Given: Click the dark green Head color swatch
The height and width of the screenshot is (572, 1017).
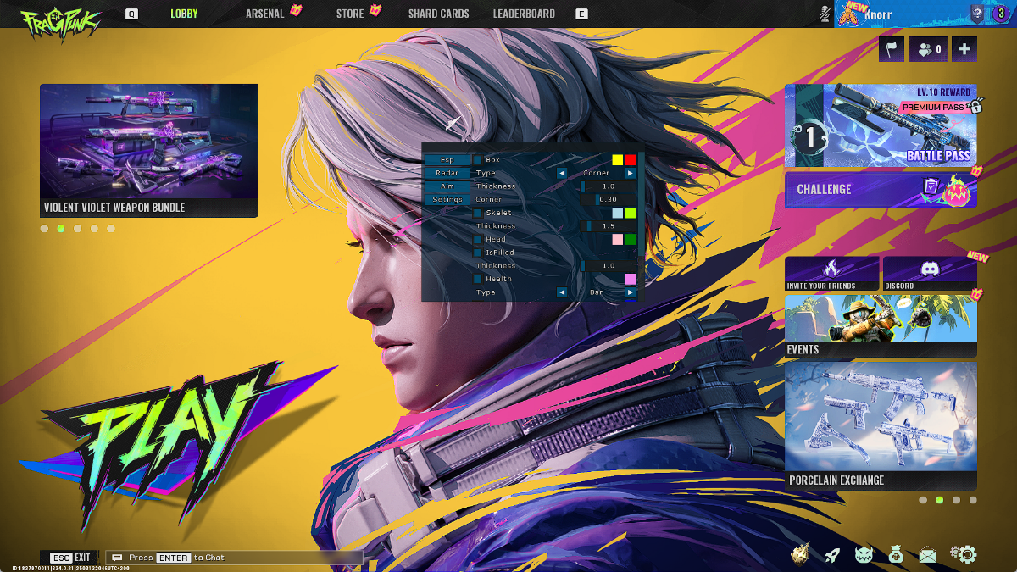Looking at the screenshot, I should pyautogui.click(x=630, y=239).
